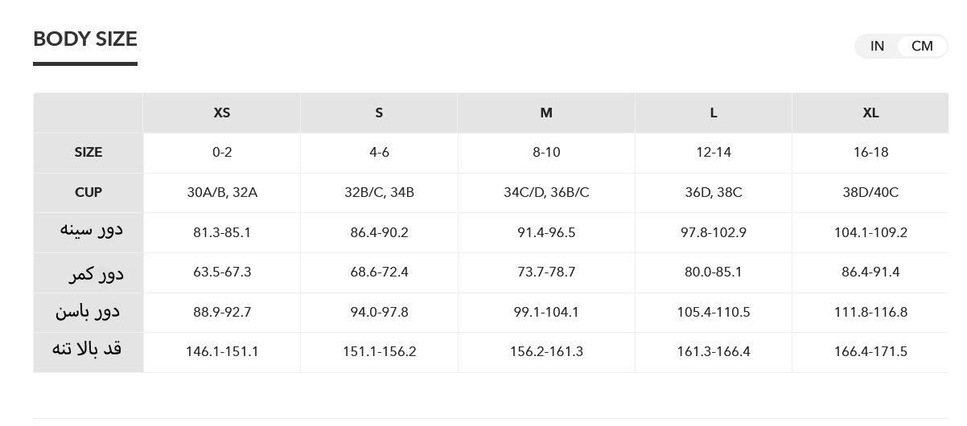Select the 156.2-161.3 height cell
967x426 pixels.
click(x=546, y=352)
